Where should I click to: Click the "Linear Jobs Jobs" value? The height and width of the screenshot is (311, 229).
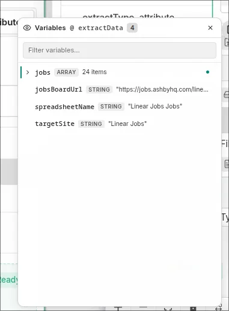(x=155, y=106)
